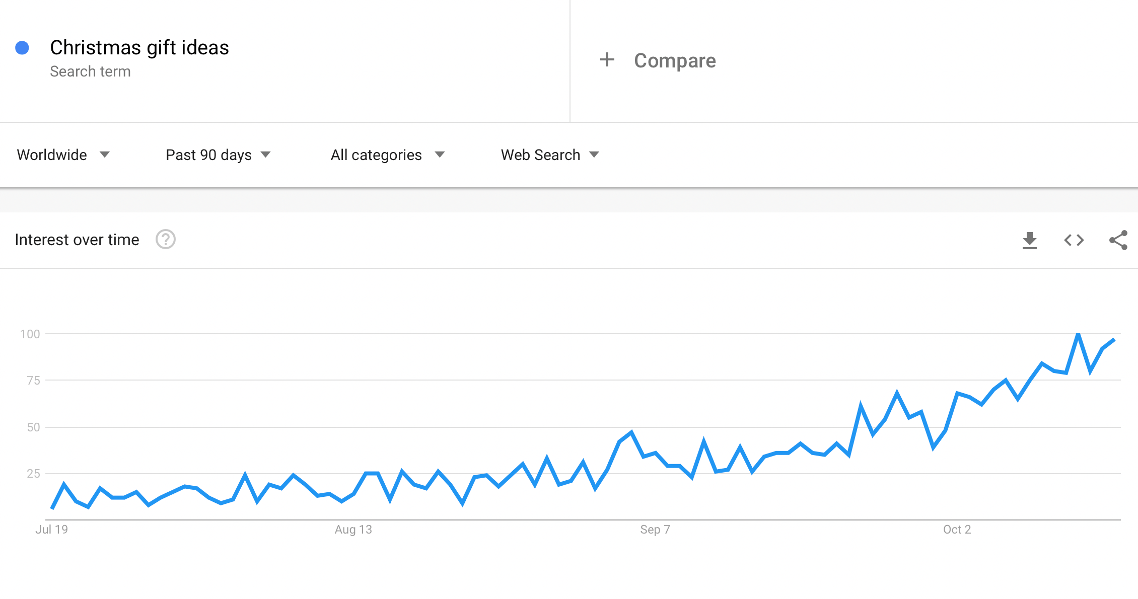Open the embed code icon
1138x599 pixels.
pyautogui.click(x=1074, y=240)
